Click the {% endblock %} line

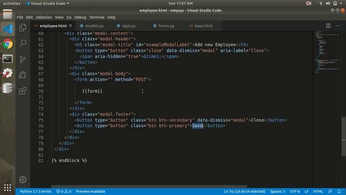(x=69, y=160)
